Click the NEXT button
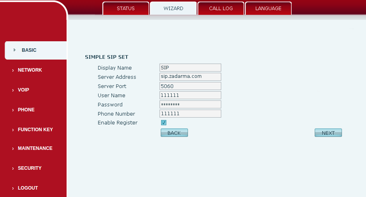This screenshot has height=197, width=366. tap(328, 133)
